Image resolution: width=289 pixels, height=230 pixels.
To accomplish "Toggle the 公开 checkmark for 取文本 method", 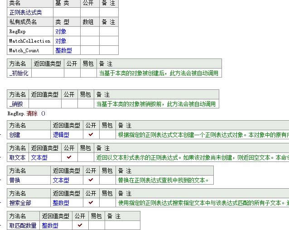I will (x=69, y=157).
